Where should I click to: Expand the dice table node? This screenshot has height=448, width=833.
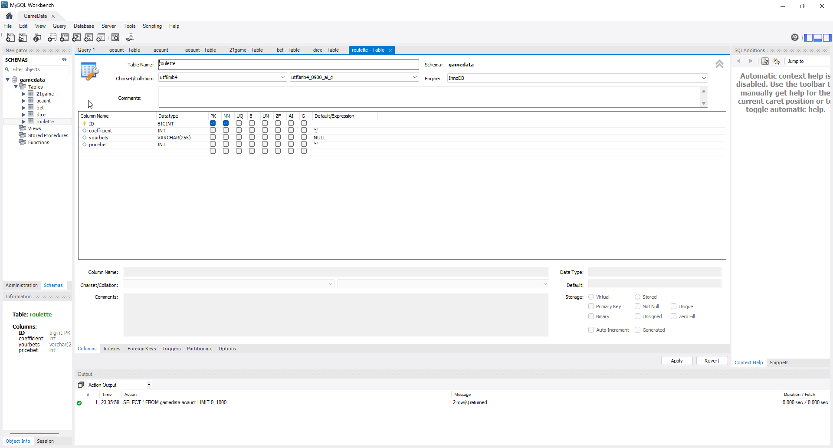[24, 115]
